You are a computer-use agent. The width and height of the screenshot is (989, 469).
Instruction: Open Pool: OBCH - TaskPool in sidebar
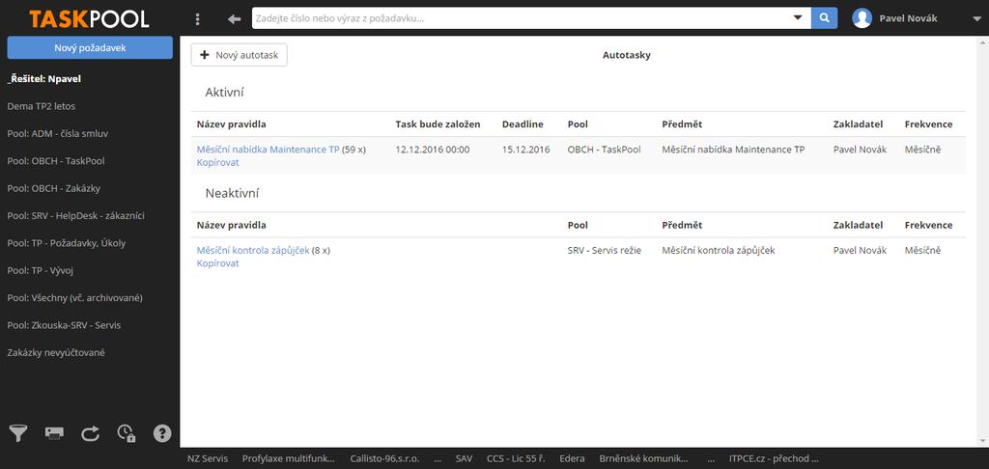pos(56,161)
